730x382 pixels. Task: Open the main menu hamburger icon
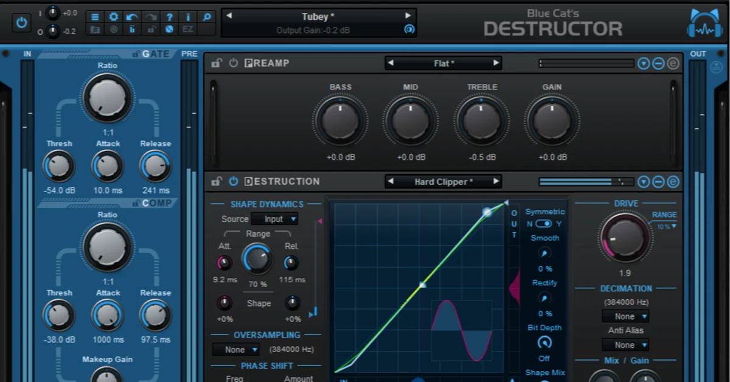(95, 16)
